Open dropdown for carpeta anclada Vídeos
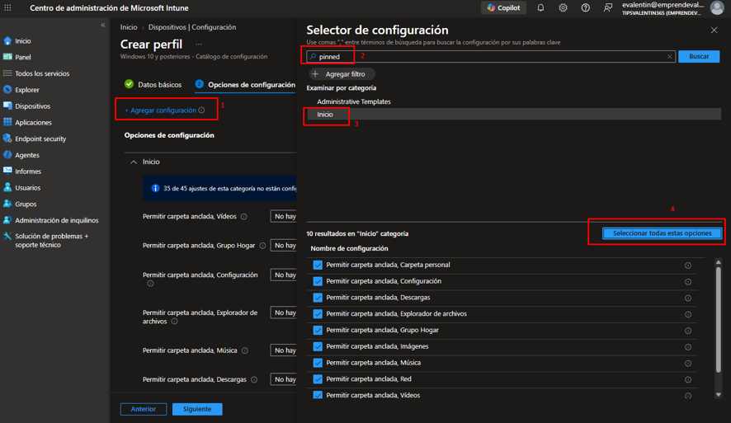731x423 pixels. 284,216
